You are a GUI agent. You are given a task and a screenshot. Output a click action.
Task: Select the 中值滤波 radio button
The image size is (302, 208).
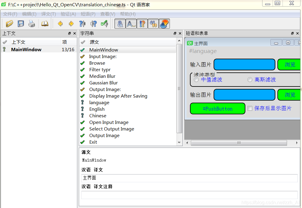pos(196,80)
